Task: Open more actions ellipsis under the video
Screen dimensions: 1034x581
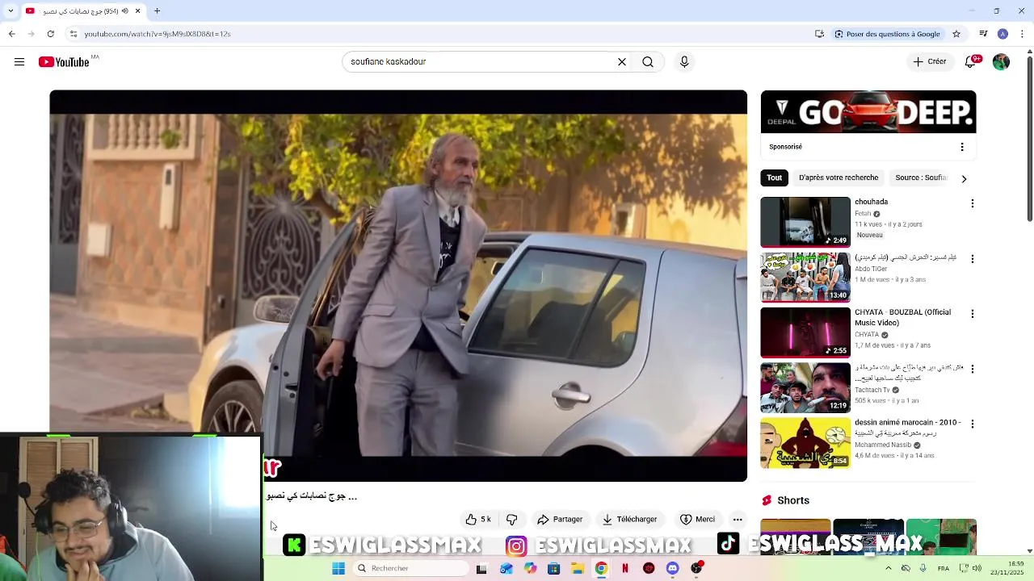Action: tap(738, 520)
